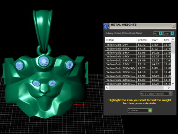Select the Yellow Gold:18KY row
Viewport: 178px width, 134px height.
click(138, 57)
